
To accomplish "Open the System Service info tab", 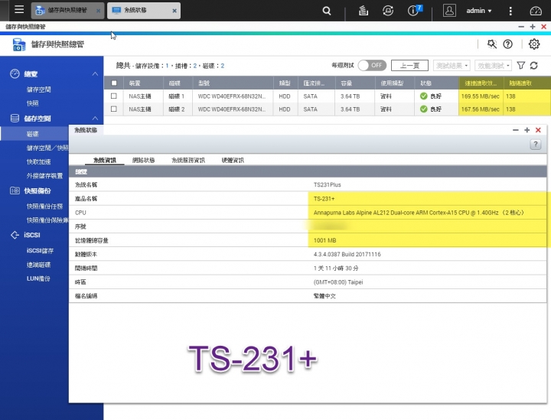I will pyautogui.click(x=188, y=160).
